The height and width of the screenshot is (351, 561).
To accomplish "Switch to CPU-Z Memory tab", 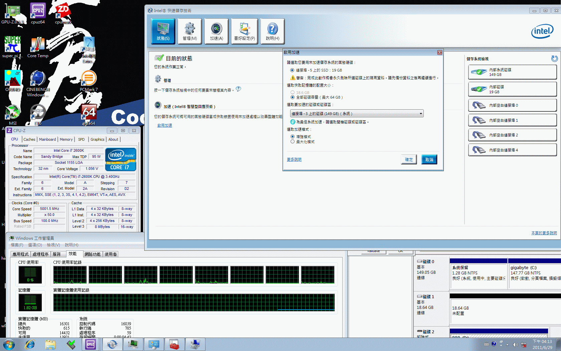I will coord(66,139).
